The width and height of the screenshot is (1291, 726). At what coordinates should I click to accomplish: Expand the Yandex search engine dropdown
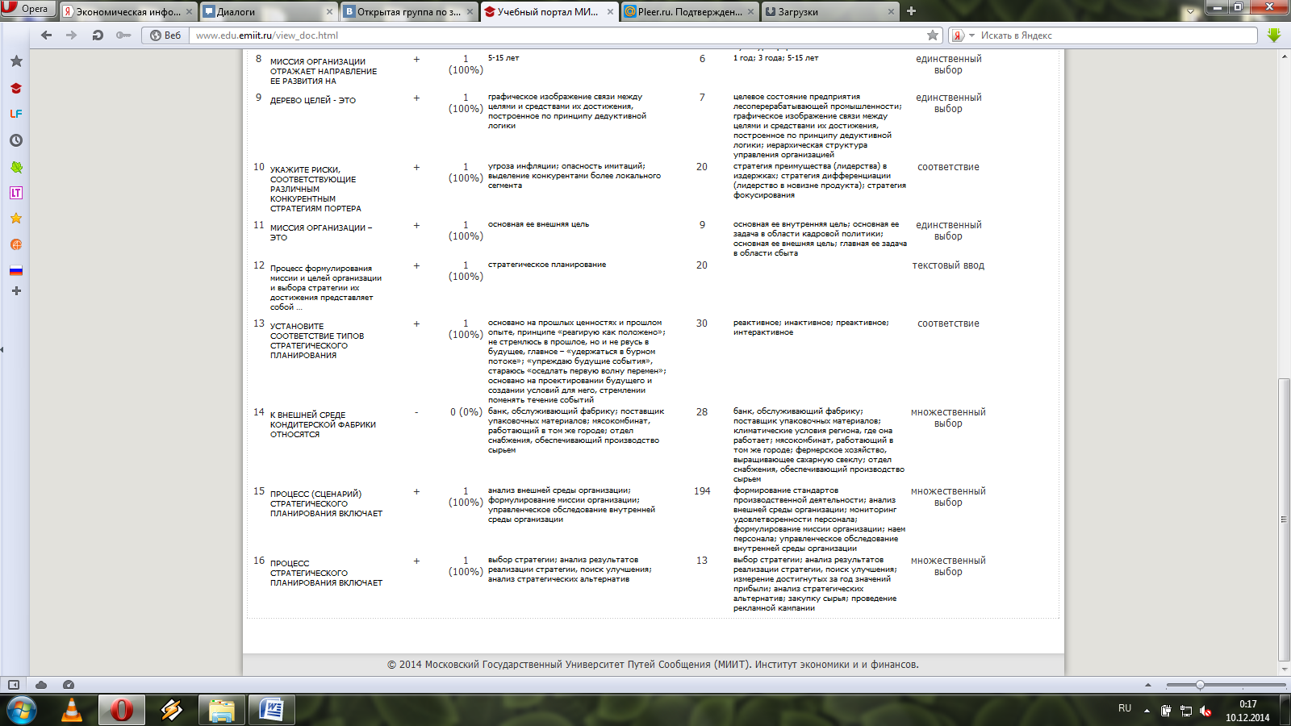[x=963, y=35]
